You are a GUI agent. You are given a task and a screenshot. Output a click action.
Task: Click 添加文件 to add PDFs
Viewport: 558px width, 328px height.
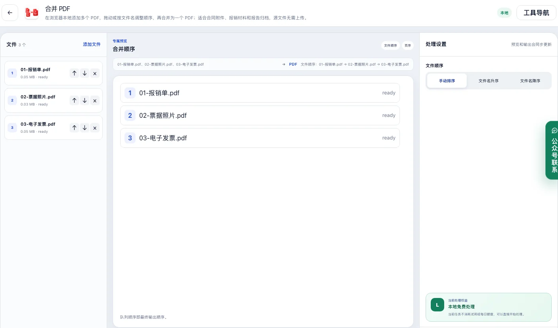click(x=92, y=44)
